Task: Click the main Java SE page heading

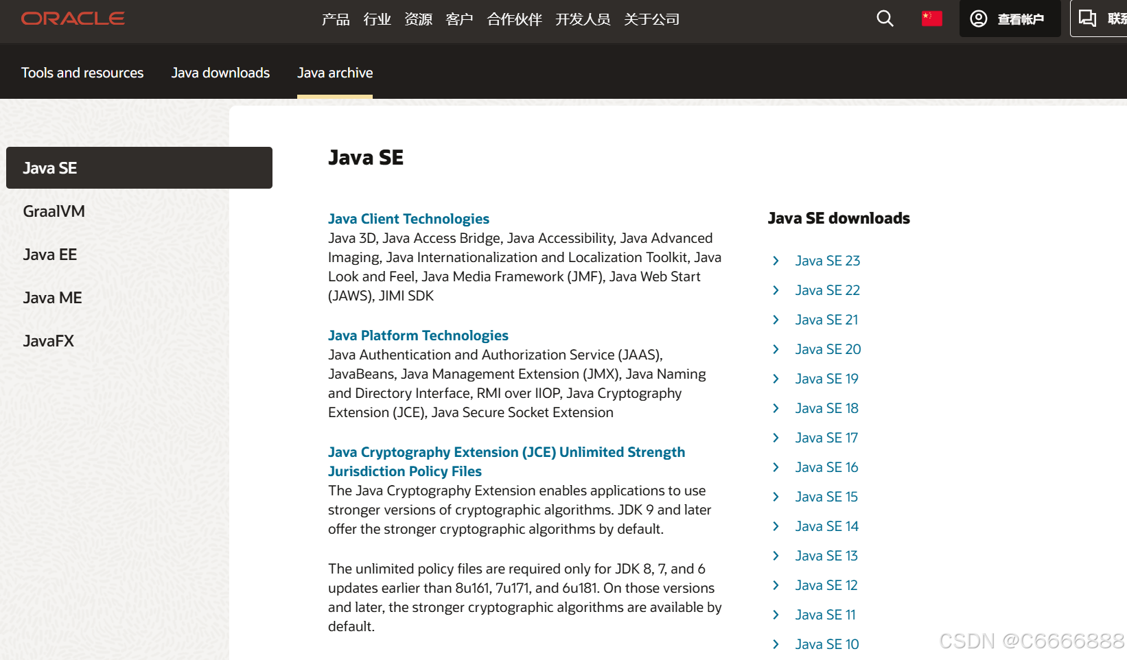Action: [x=366, y=158]
